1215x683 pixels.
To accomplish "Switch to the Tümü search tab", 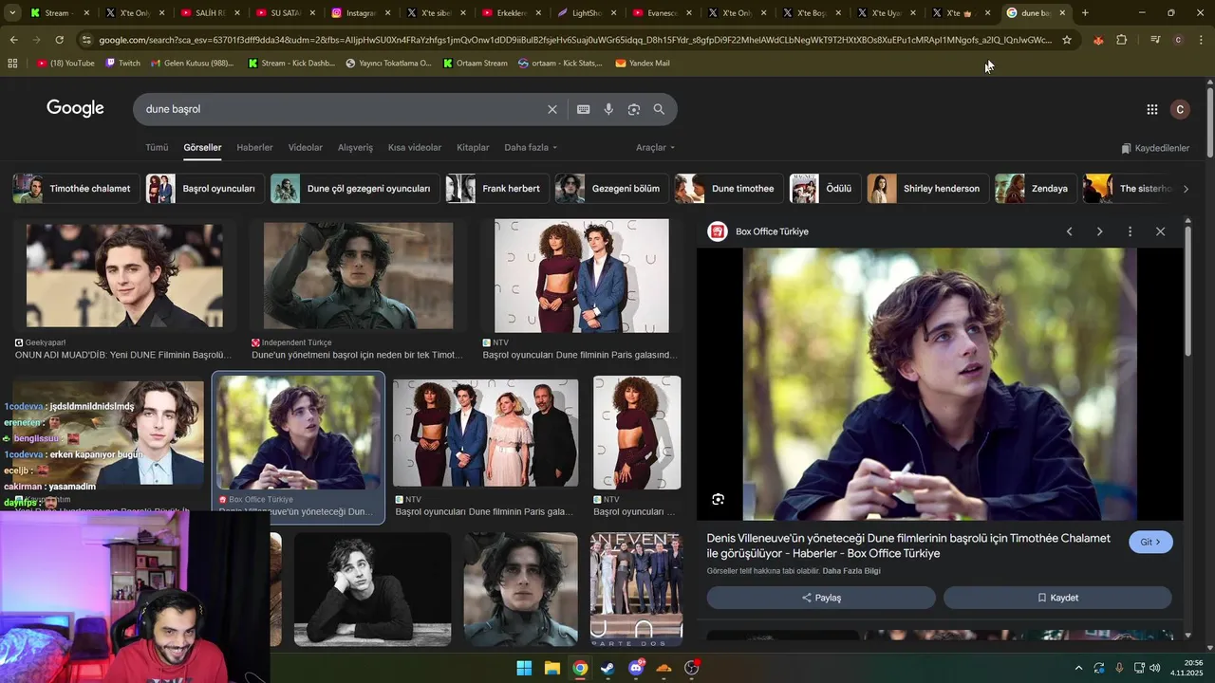I will click(157, 148).
